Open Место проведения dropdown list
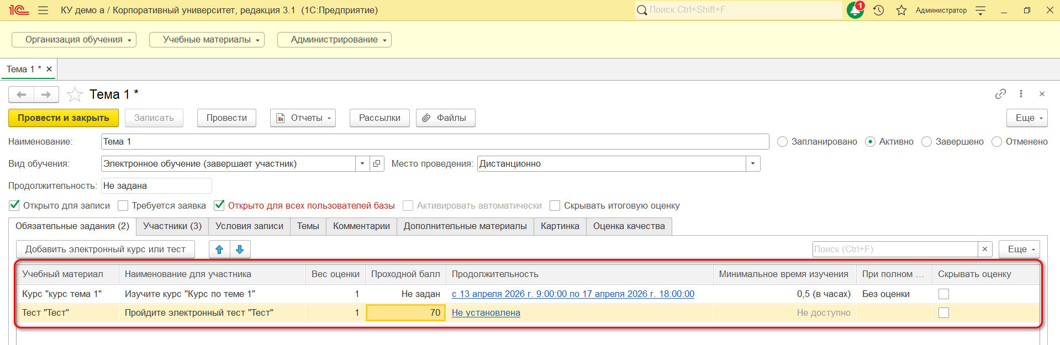The image size is (1060, 345). (x=753, y=163)
